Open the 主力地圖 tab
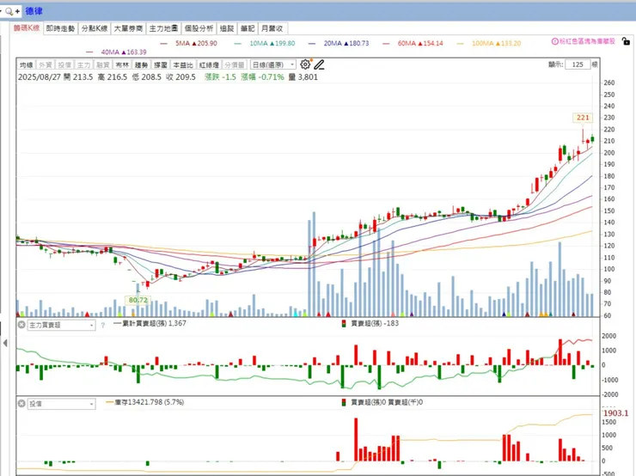 click(x=163, y=28)
